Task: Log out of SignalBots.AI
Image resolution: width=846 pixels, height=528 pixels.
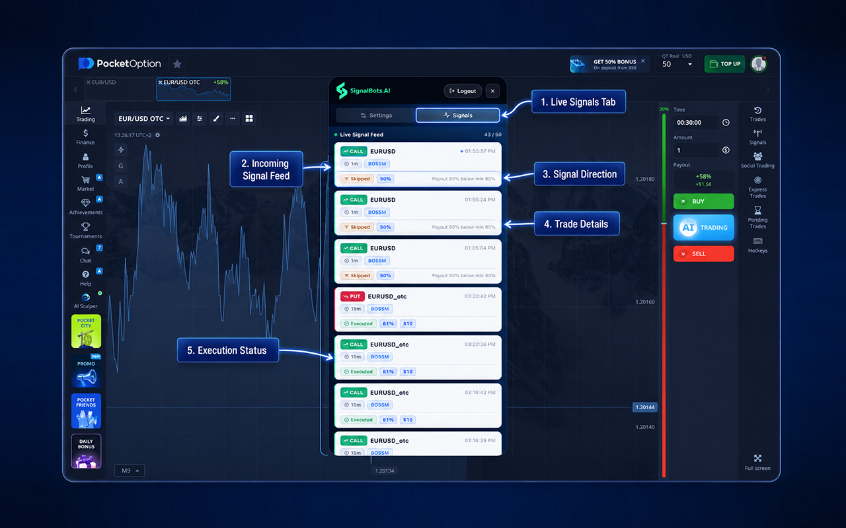Action: click(x=463, y=91)
